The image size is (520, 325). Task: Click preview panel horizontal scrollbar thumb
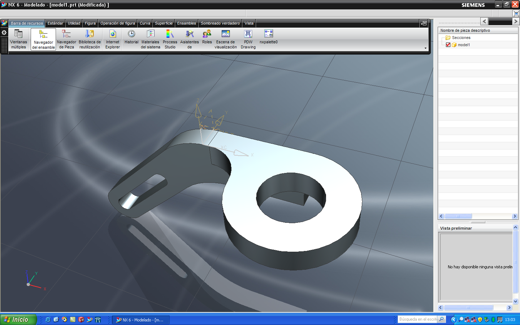click(468, 308)
